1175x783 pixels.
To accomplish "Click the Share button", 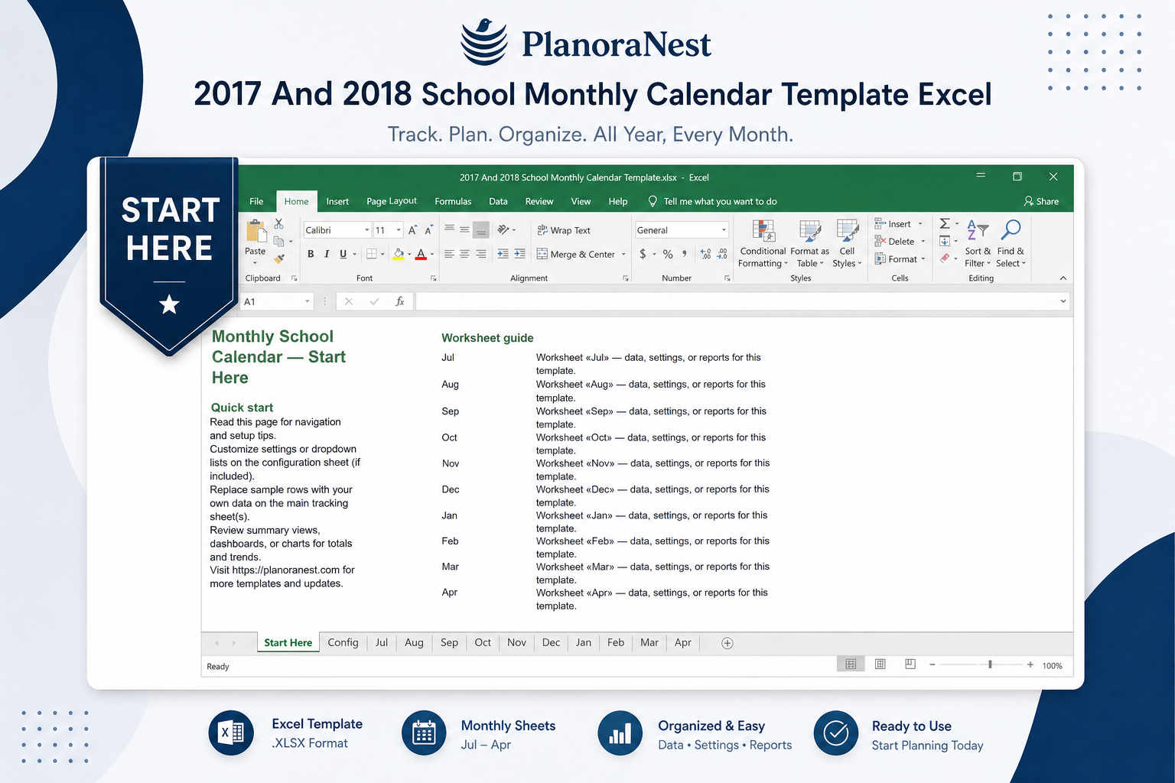I will 1042,202.
